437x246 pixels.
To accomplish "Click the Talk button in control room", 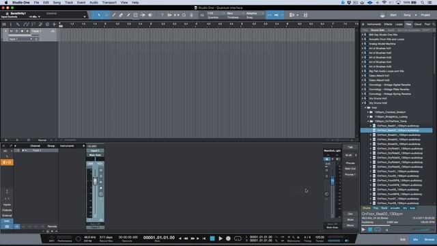I will 350,147.
